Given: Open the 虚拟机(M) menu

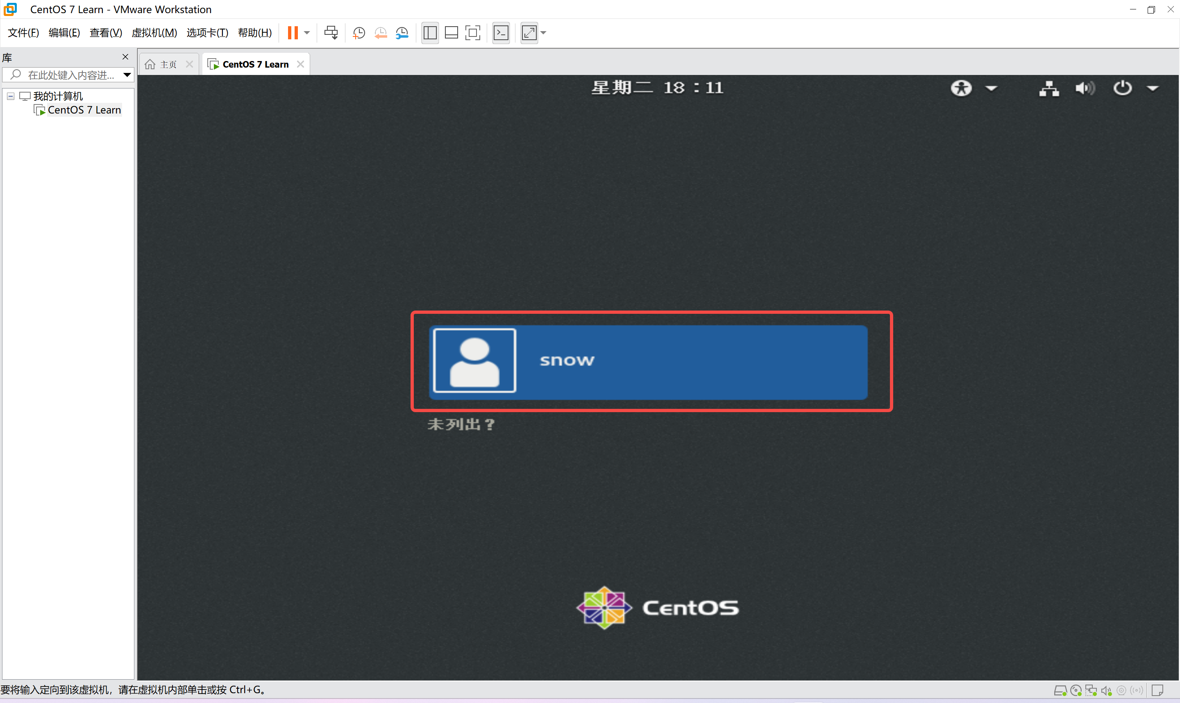Looking at the screenshot, I should [x=154, y=33].
